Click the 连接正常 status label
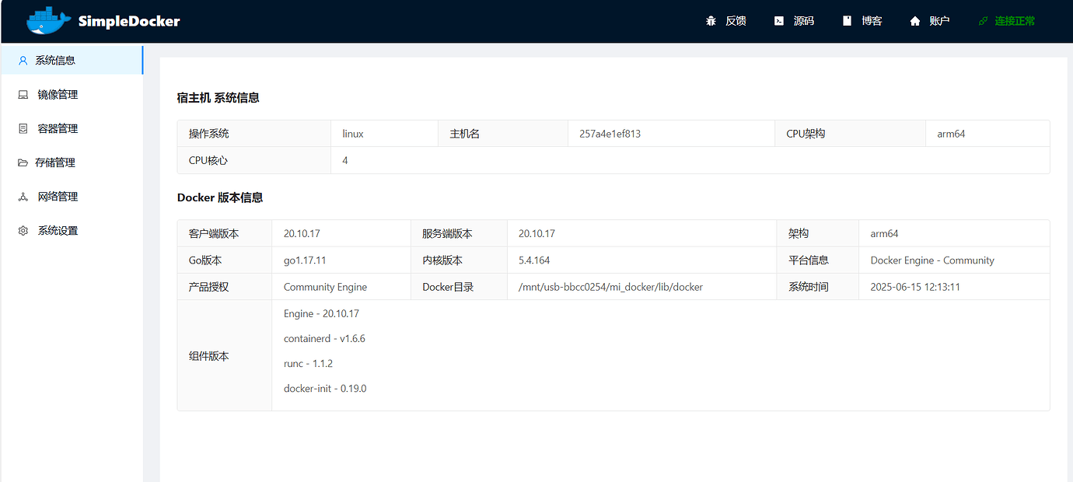Image resolution: width=1073 pixels, height=482 pixels. (1015, 21)
